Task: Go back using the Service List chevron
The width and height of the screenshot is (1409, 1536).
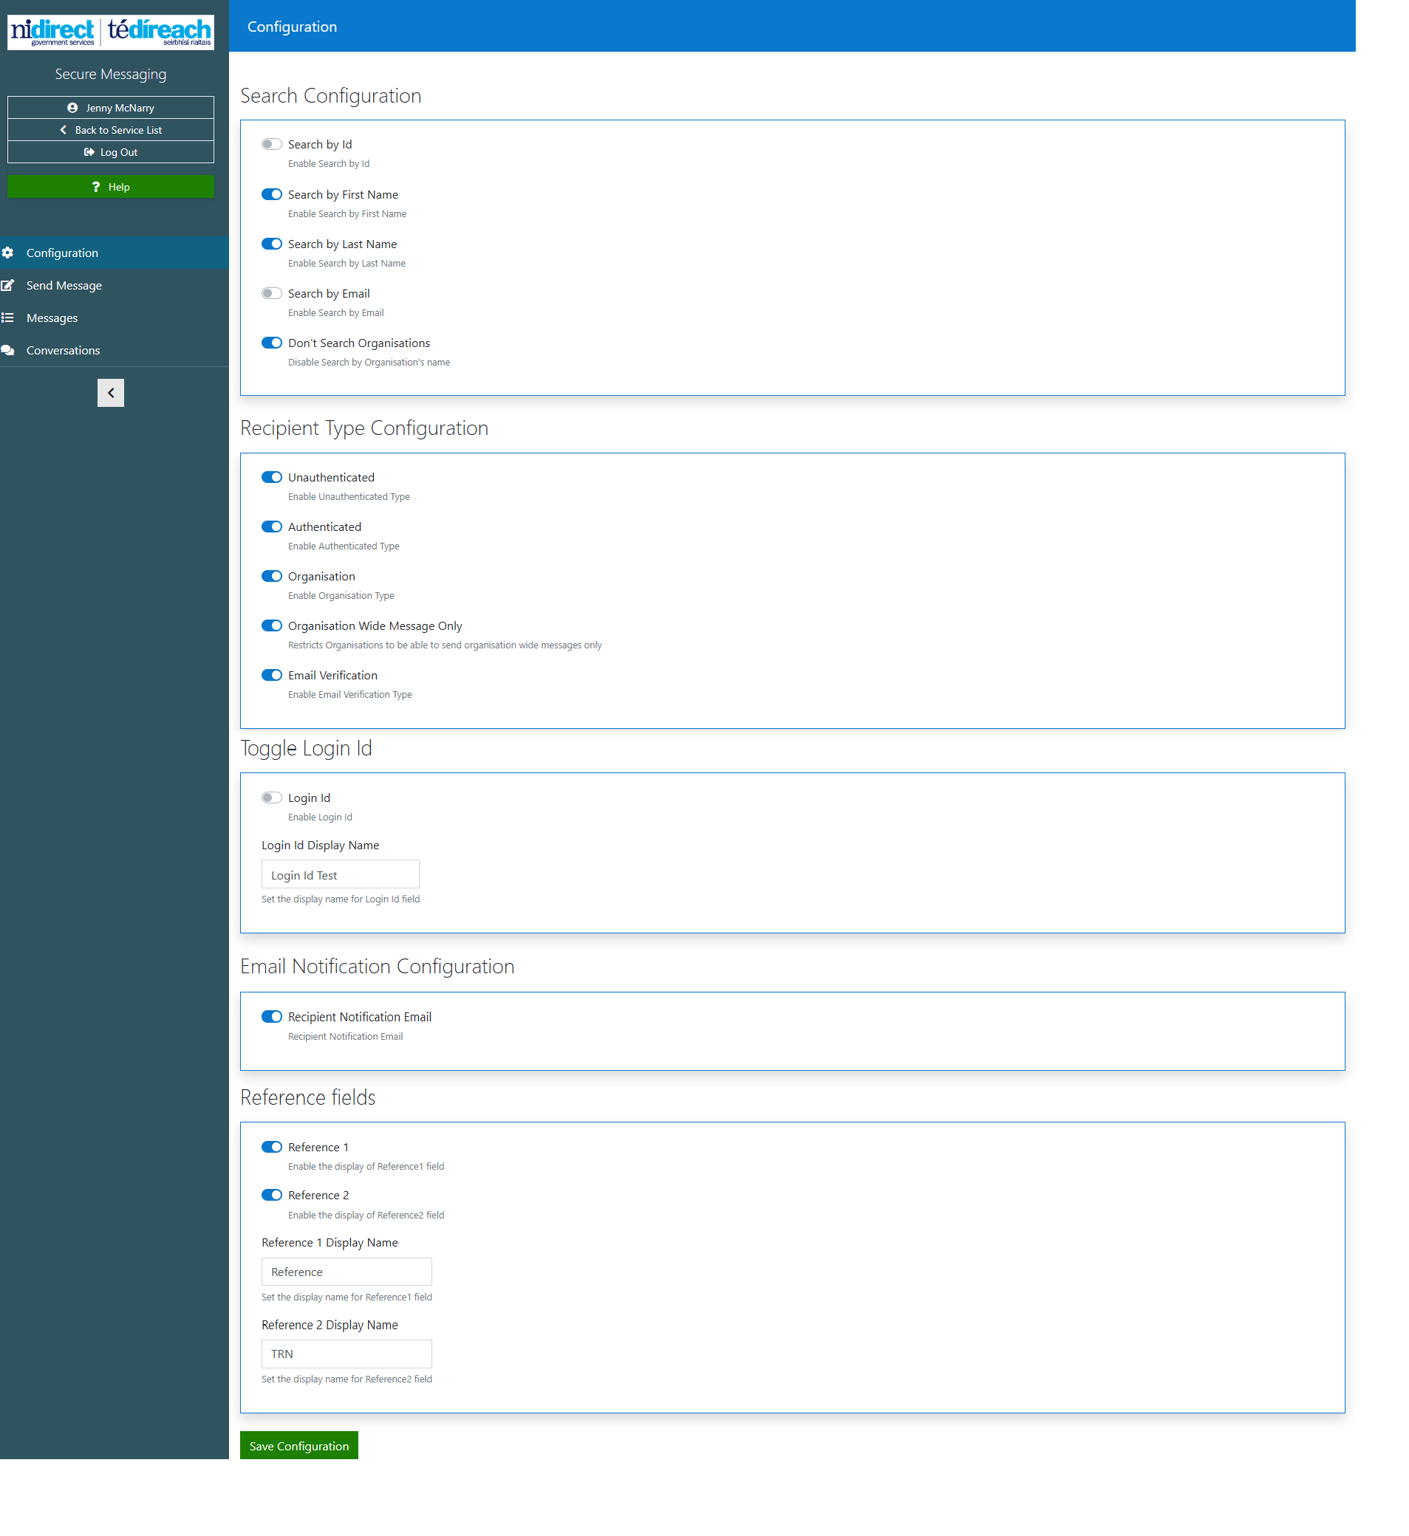Action: 64,130
